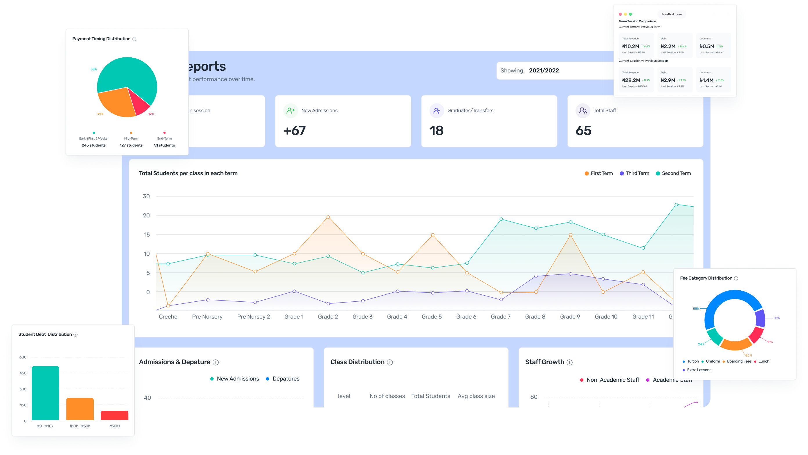Click the N10k - N50k orange debt bar
This screenshot has height=455, width=808.
pos(80,409)
